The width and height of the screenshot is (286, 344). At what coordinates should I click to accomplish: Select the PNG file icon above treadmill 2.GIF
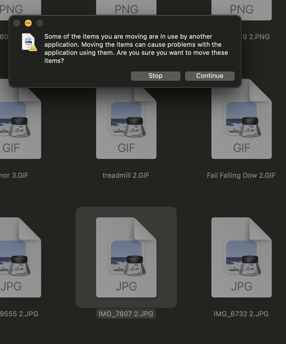126,8
